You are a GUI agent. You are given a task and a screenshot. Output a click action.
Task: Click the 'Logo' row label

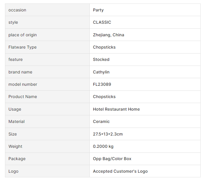[13, 171]
